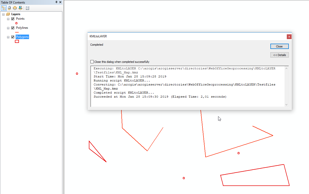Uncheck the Points layer visibility
This screenshot has width=309, height=194.
[x=13, y=19]
